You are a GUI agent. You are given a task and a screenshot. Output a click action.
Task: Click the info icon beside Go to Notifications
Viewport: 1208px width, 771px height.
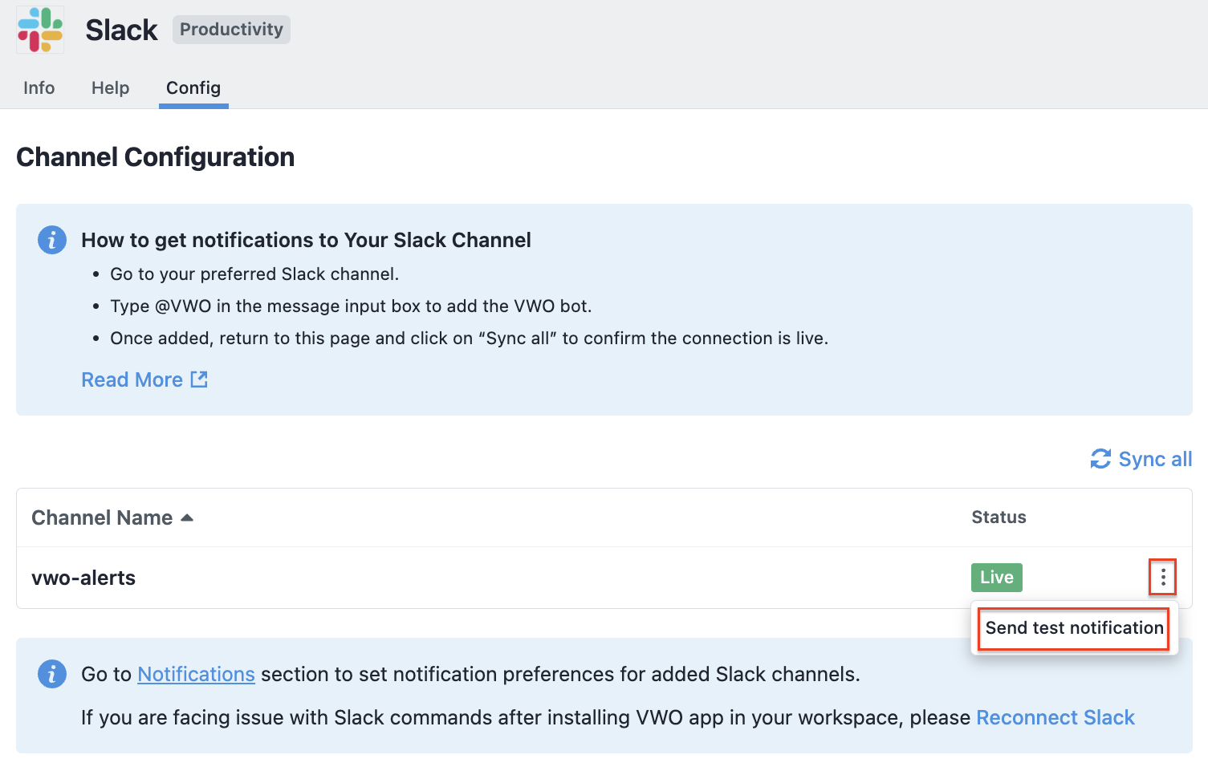(52, 674)
